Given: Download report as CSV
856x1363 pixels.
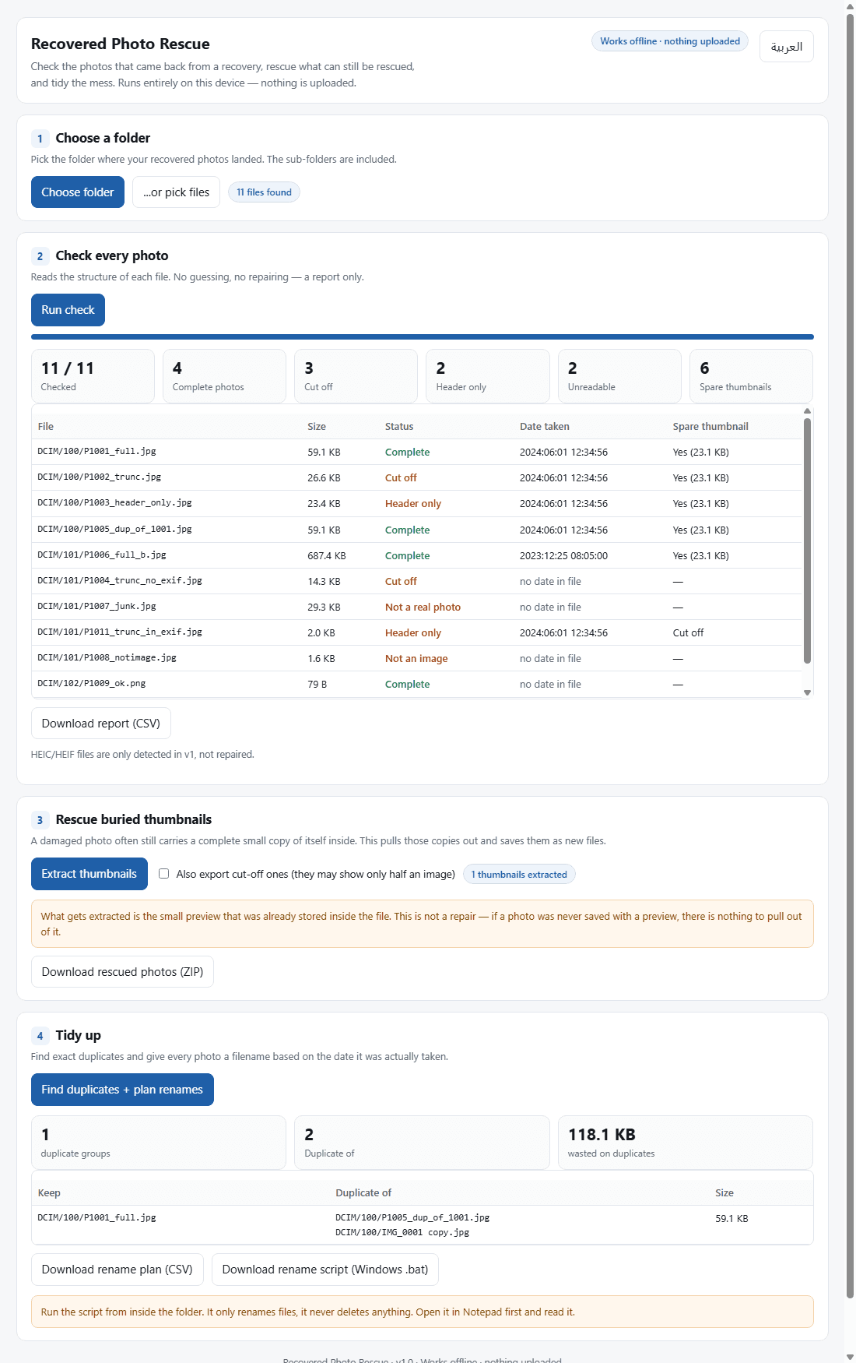Looking at the screenshot, I should 101,724.
